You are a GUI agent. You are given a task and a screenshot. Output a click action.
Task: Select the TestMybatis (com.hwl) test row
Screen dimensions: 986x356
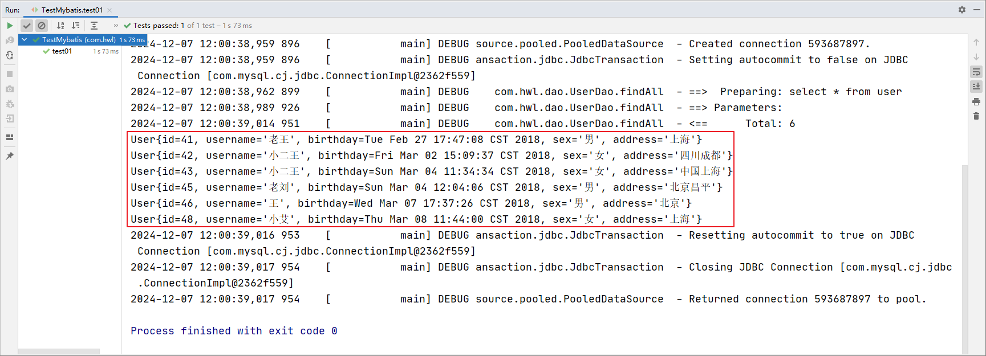pos(82,40)
